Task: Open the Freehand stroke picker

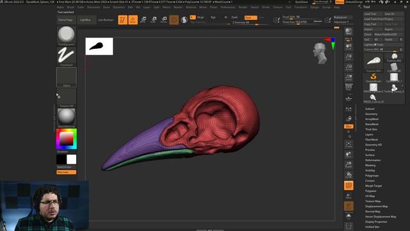Action: click(x=67, y=56)
